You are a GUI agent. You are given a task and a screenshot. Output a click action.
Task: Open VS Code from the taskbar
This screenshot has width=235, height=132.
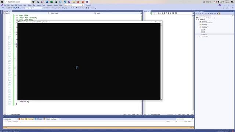[x=65, y=2]
